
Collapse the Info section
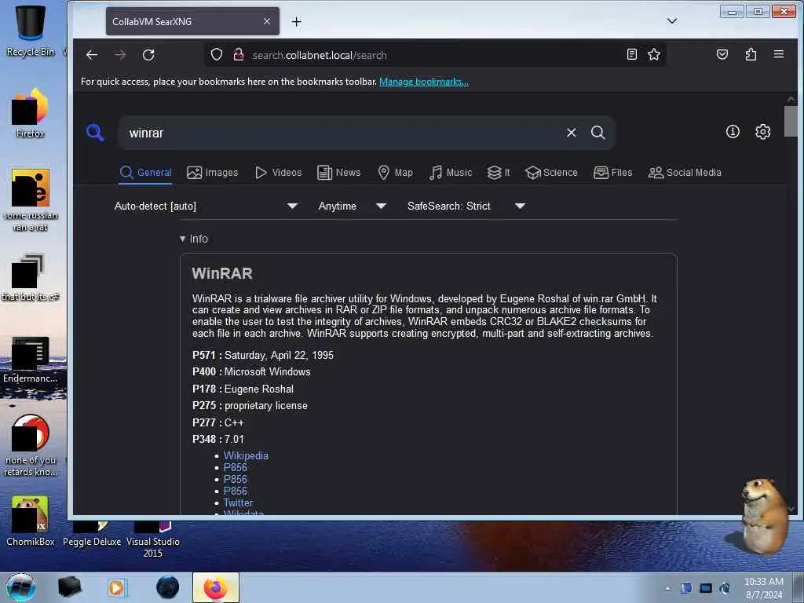(x=194, y=239)
